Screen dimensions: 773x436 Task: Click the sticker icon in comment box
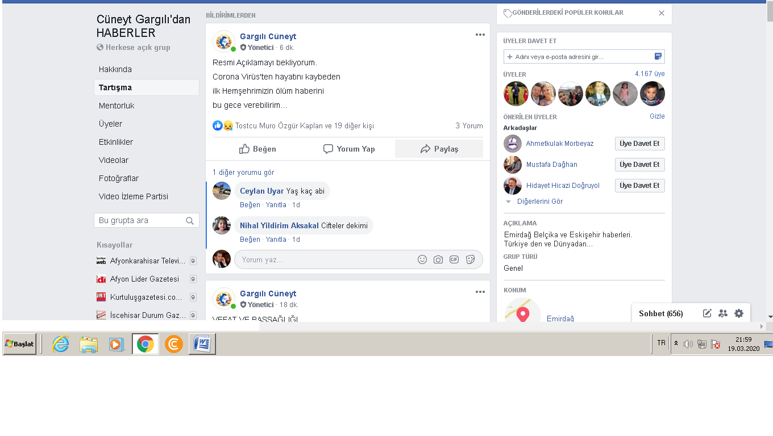click(470, 259)
